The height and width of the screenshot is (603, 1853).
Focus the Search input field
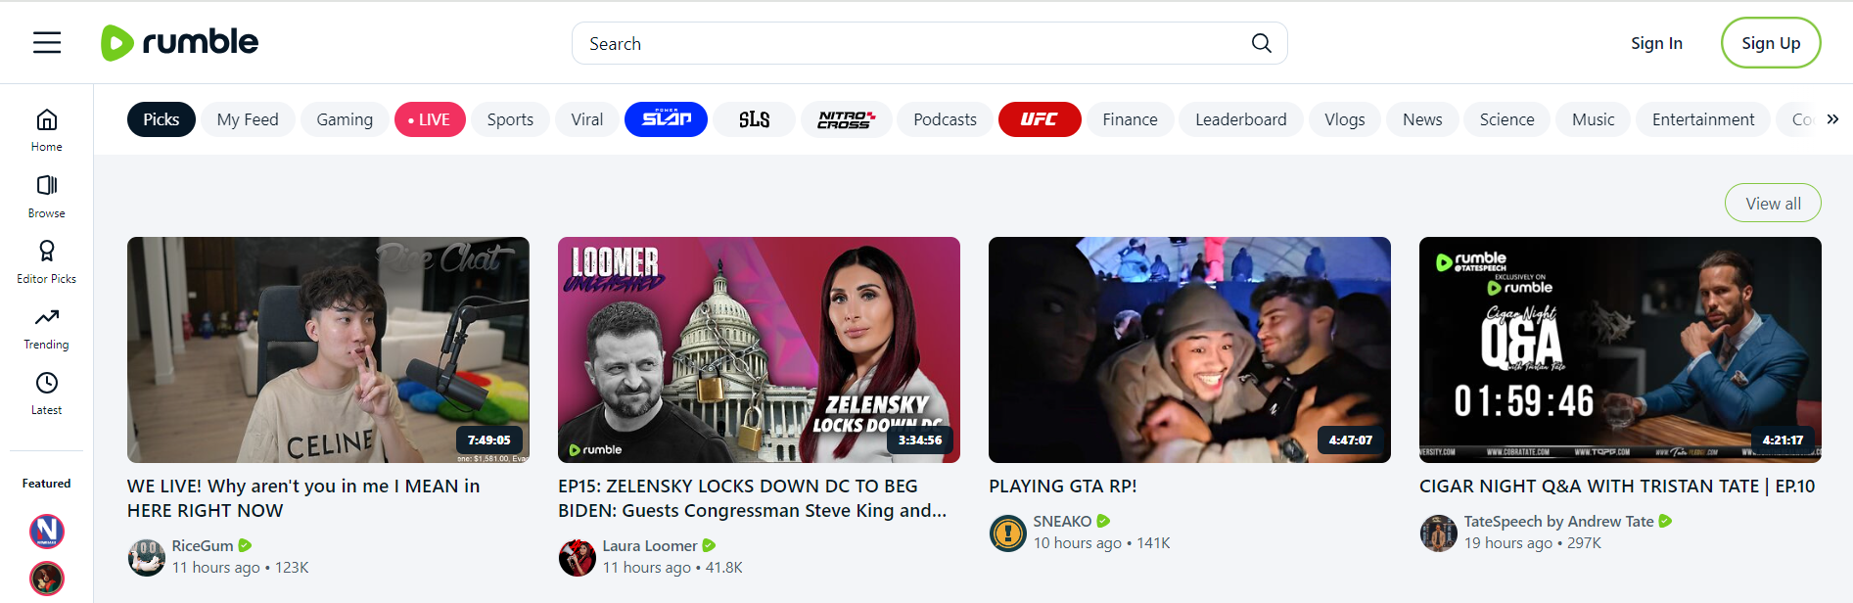pyautogui.click(x=910, y=43)
